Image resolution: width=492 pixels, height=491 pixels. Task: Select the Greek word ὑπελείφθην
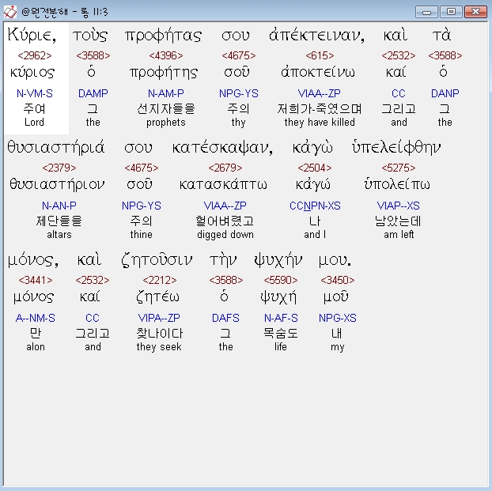pos(396,147)
